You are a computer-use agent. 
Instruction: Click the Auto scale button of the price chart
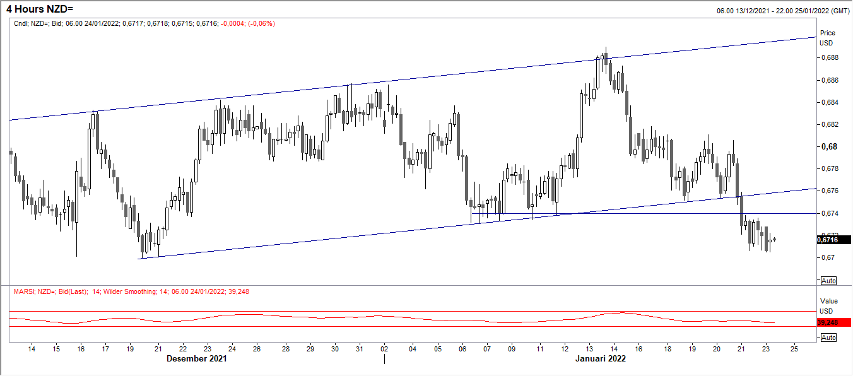[x=828, y=280]
